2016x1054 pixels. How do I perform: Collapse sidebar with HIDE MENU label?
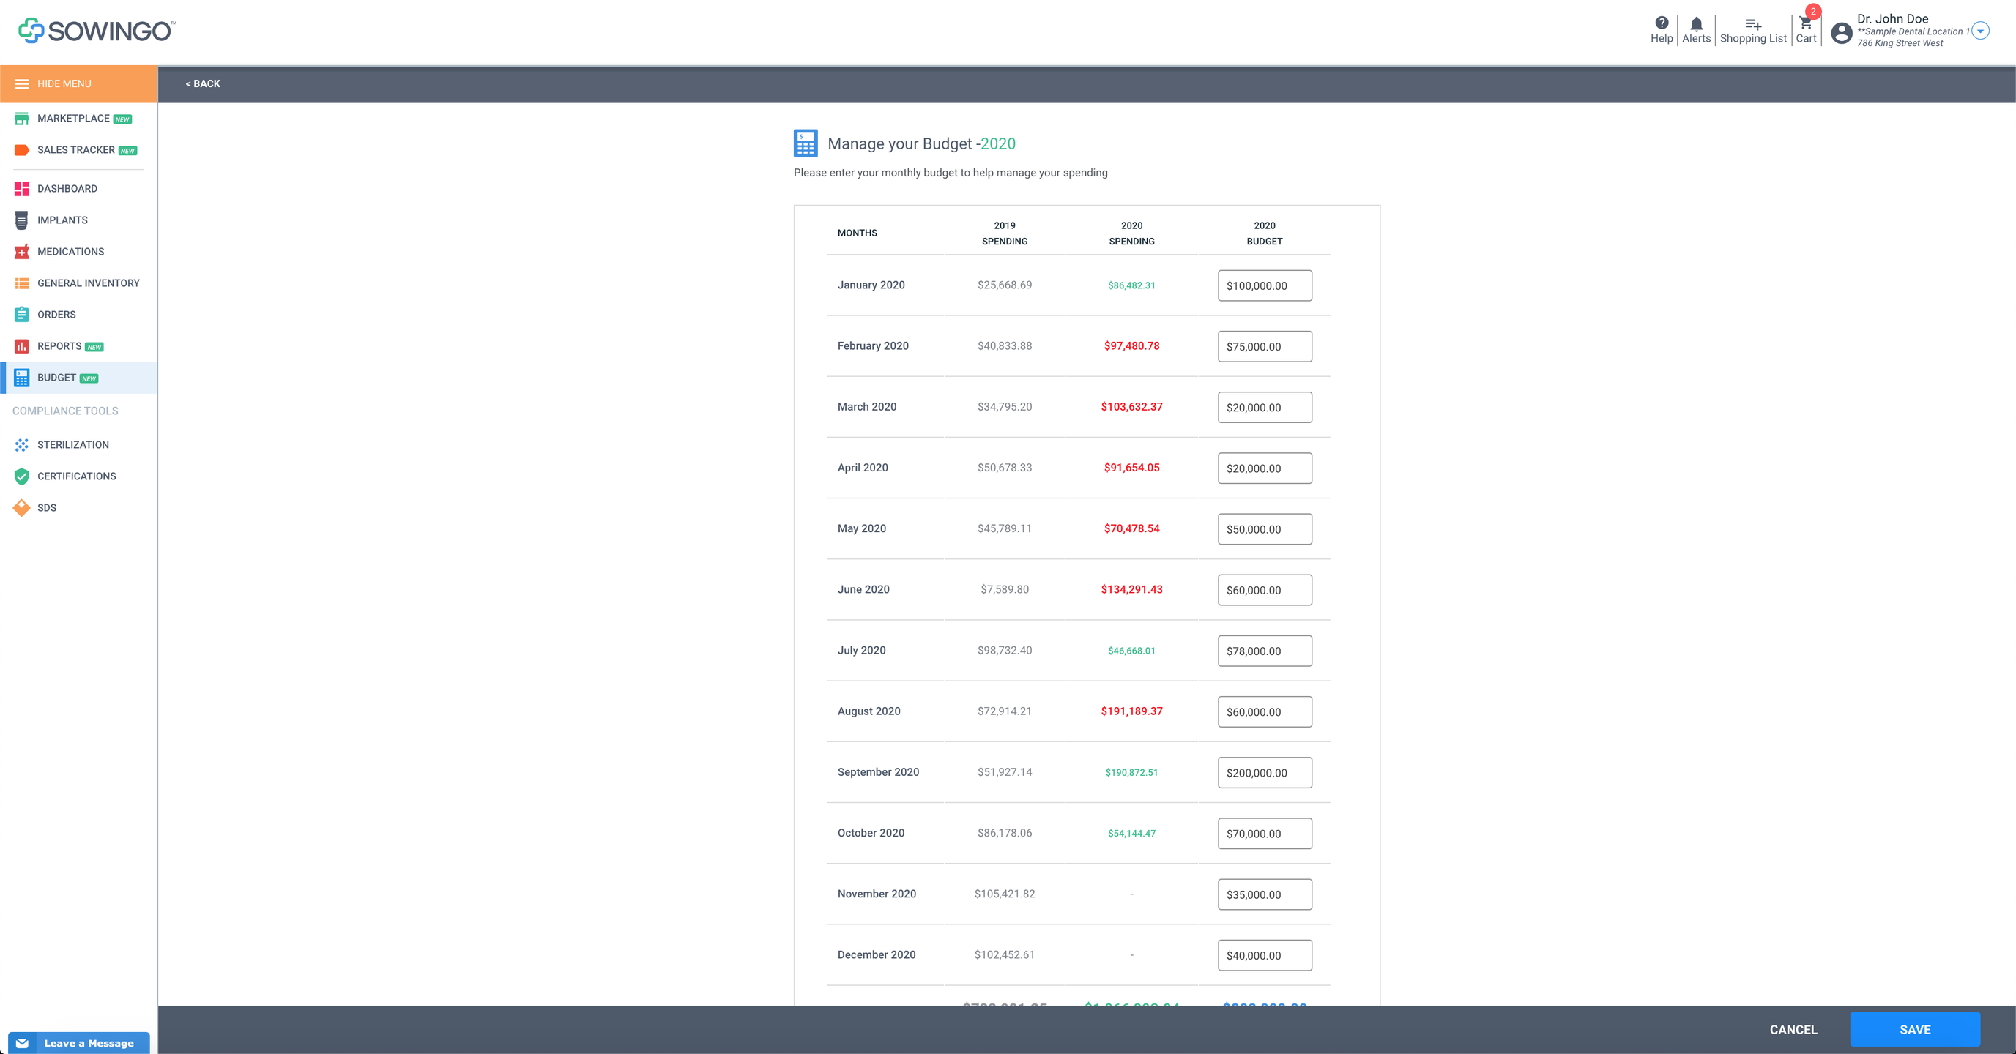[x=64, y=83]
